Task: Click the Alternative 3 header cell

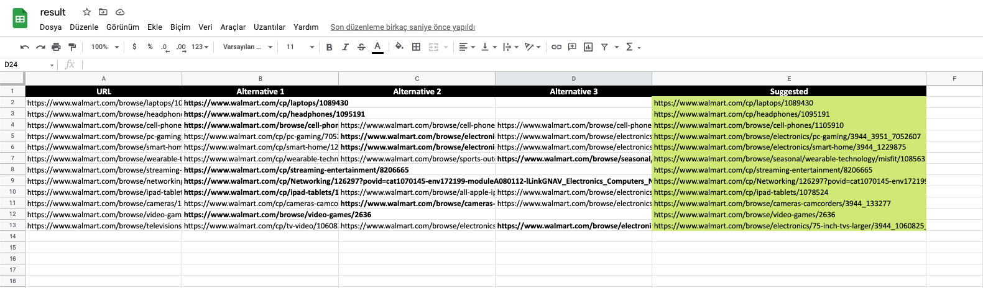Action: point(573,91)
